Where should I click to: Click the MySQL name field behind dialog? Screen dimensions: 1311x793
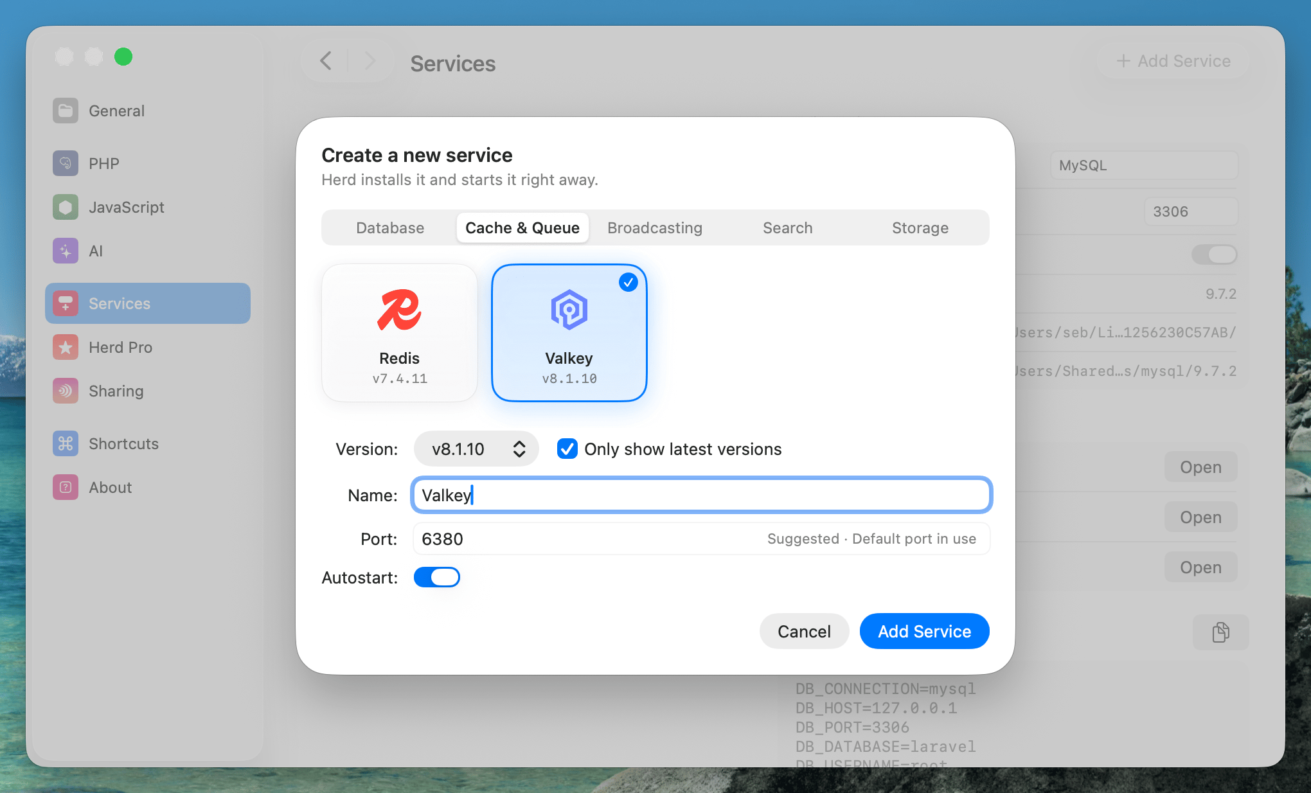coord(1144,165)
